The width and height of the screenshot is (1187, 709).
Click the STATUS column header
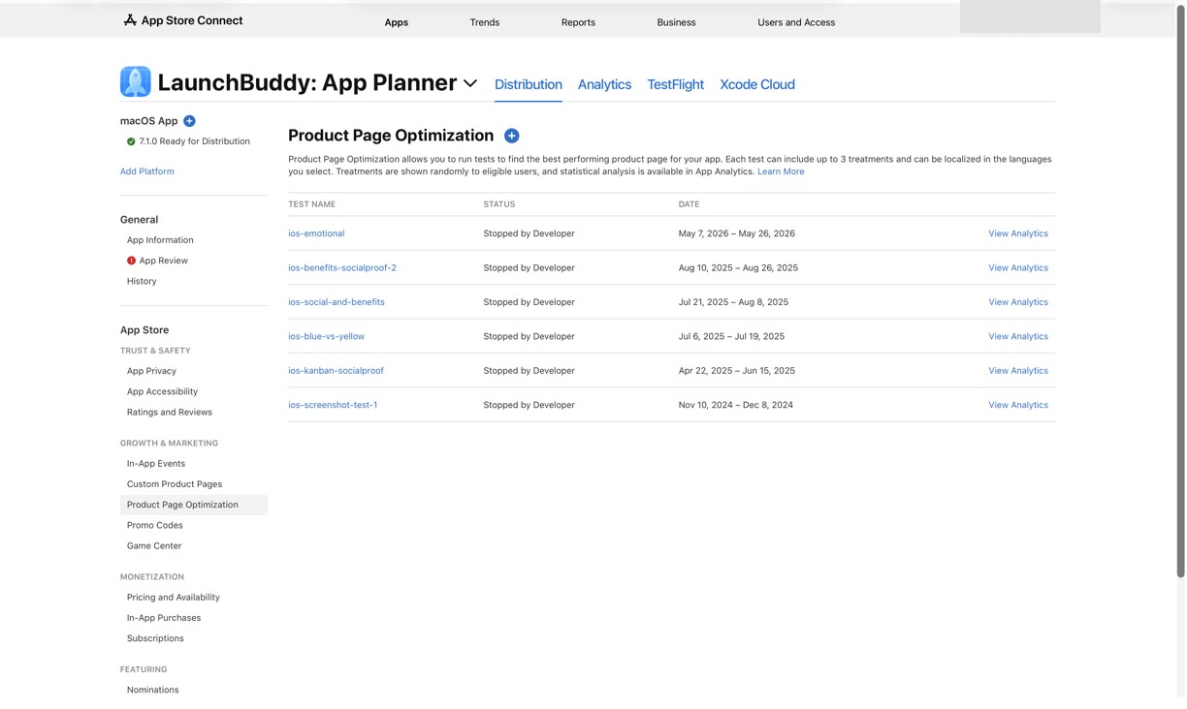499,204
